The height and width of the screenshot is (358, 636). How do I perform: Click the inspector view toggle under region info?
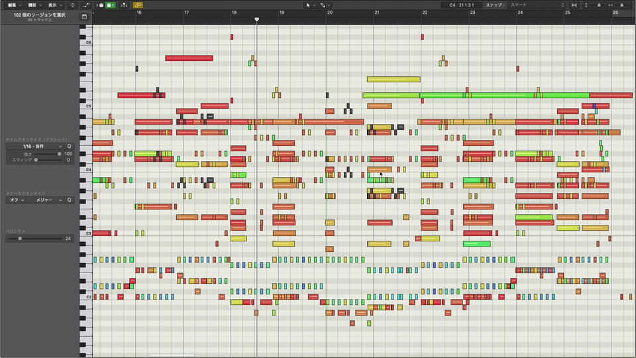[x=84, y=17]
